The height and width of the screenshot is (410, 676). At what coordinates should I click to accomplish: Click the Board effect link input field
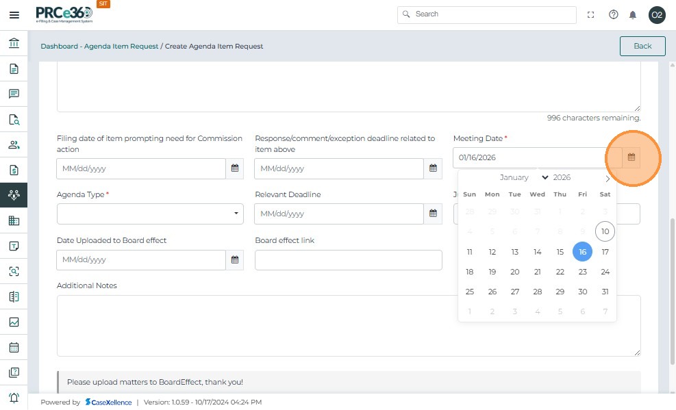(348, 260)
